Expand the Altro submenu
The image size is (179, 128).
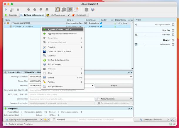coord(63,73)
